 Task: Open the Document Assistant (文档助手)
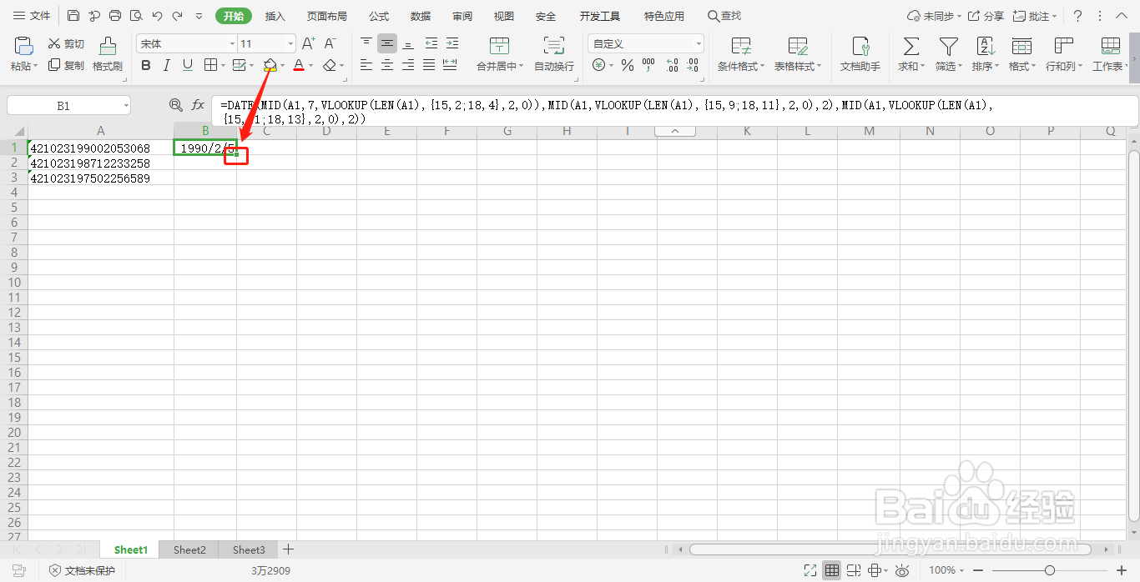[860, 54]
